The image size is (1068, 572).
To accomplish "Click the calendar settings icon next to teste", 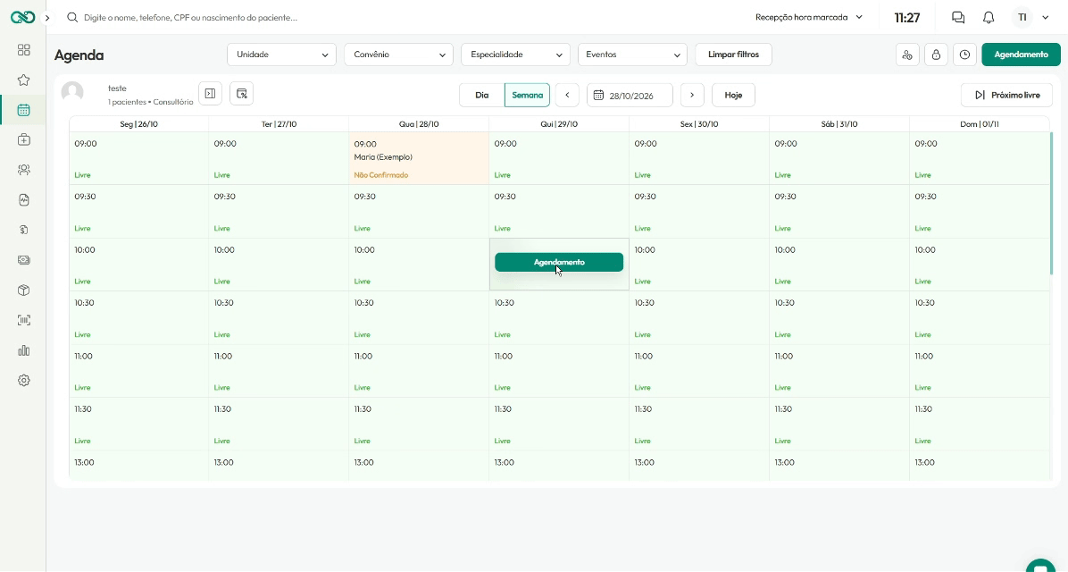I will (x=242, y=94).
